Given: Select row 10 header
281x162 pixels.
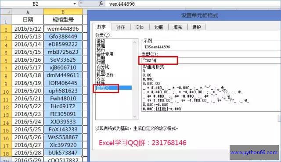Looking at the screenshot, I should (6, 91).
